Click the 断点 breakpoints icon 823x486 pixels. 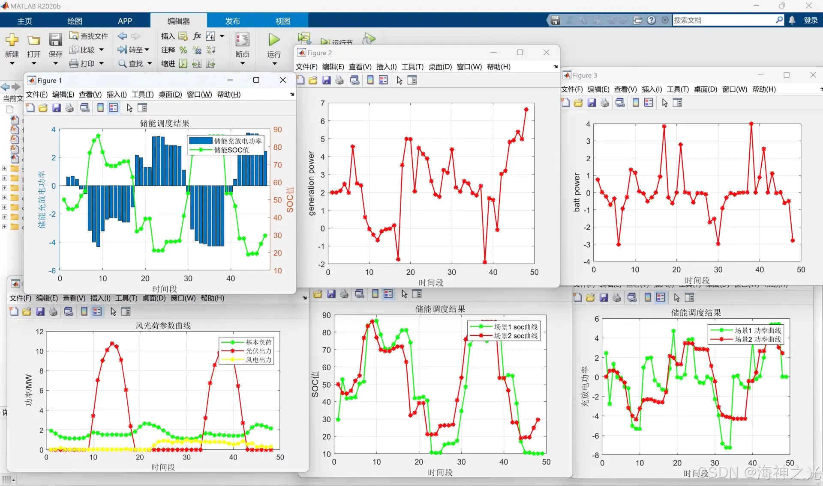click(x=242, y=40)
